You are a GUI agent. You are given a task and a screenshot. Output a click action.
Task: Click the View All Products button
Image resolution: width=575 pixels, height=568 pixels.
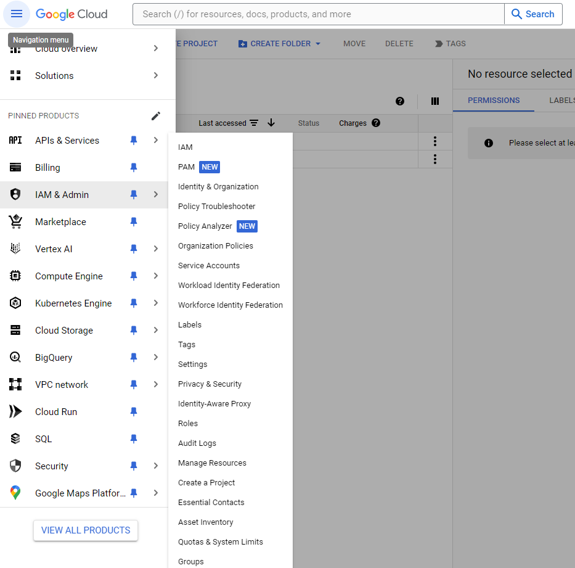pos(86,530)
